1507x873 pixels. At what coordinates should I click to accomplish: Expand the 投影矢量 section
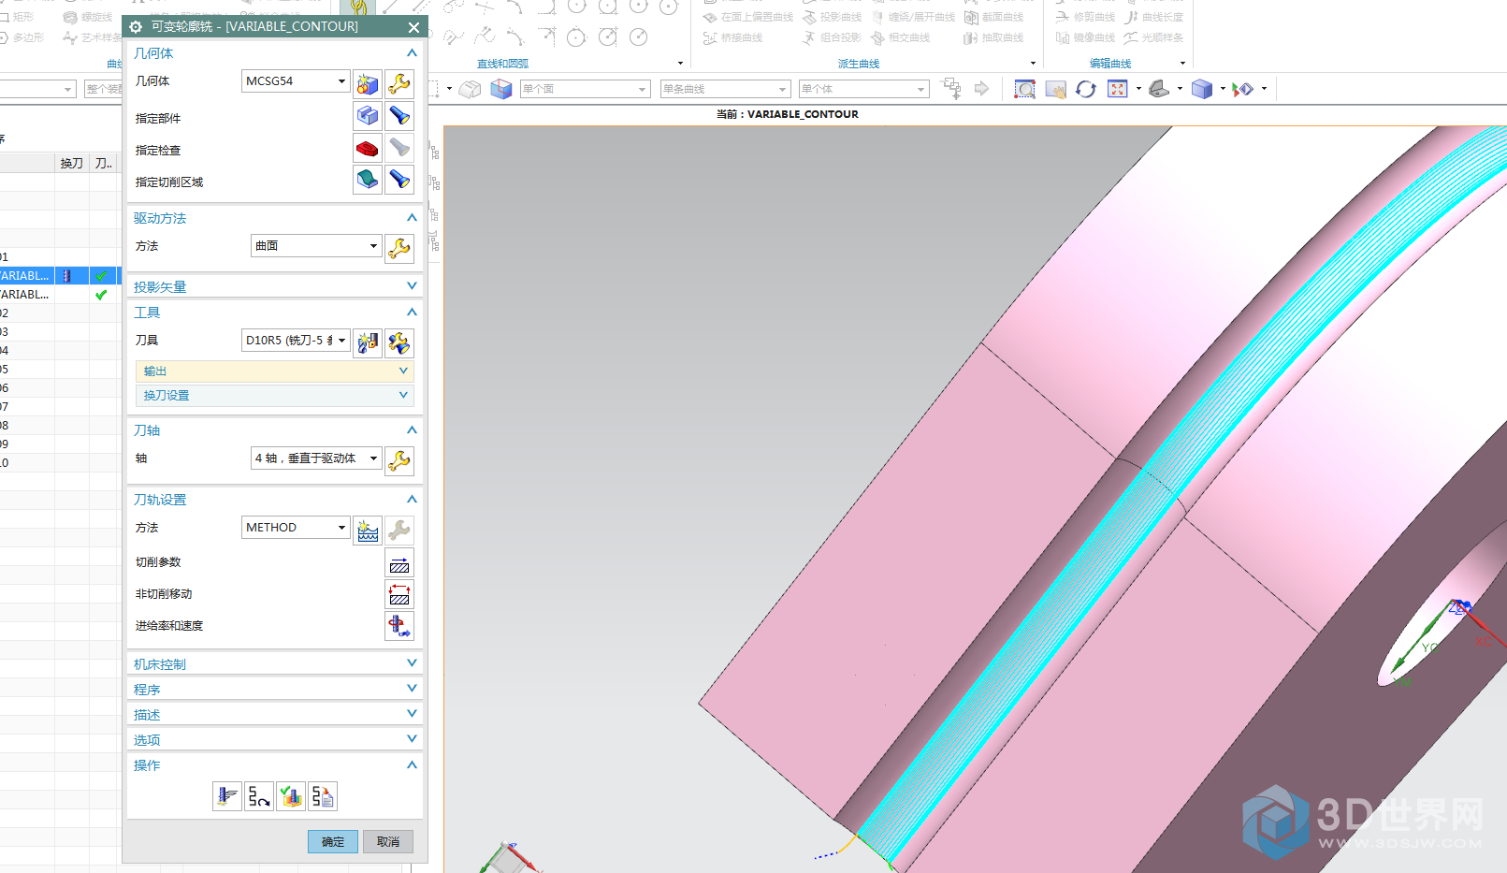(x=412, y=286)
